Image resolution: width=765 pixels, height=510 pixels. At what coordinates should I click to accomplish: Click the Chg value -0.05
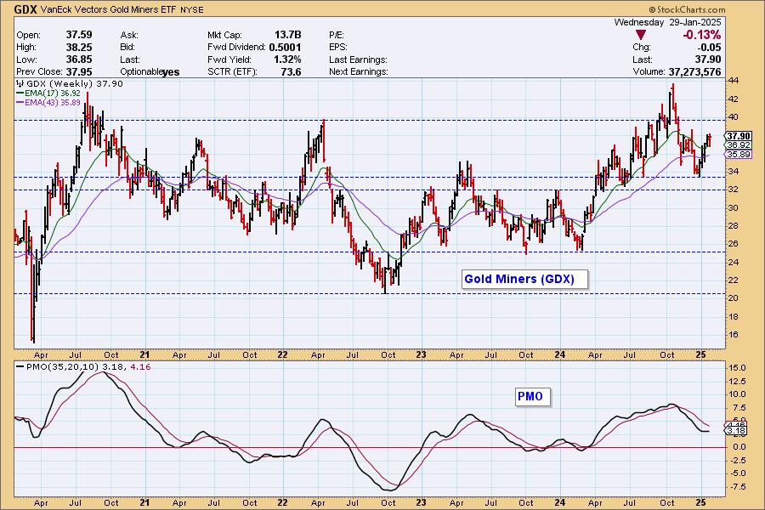(x=710, y=47)
